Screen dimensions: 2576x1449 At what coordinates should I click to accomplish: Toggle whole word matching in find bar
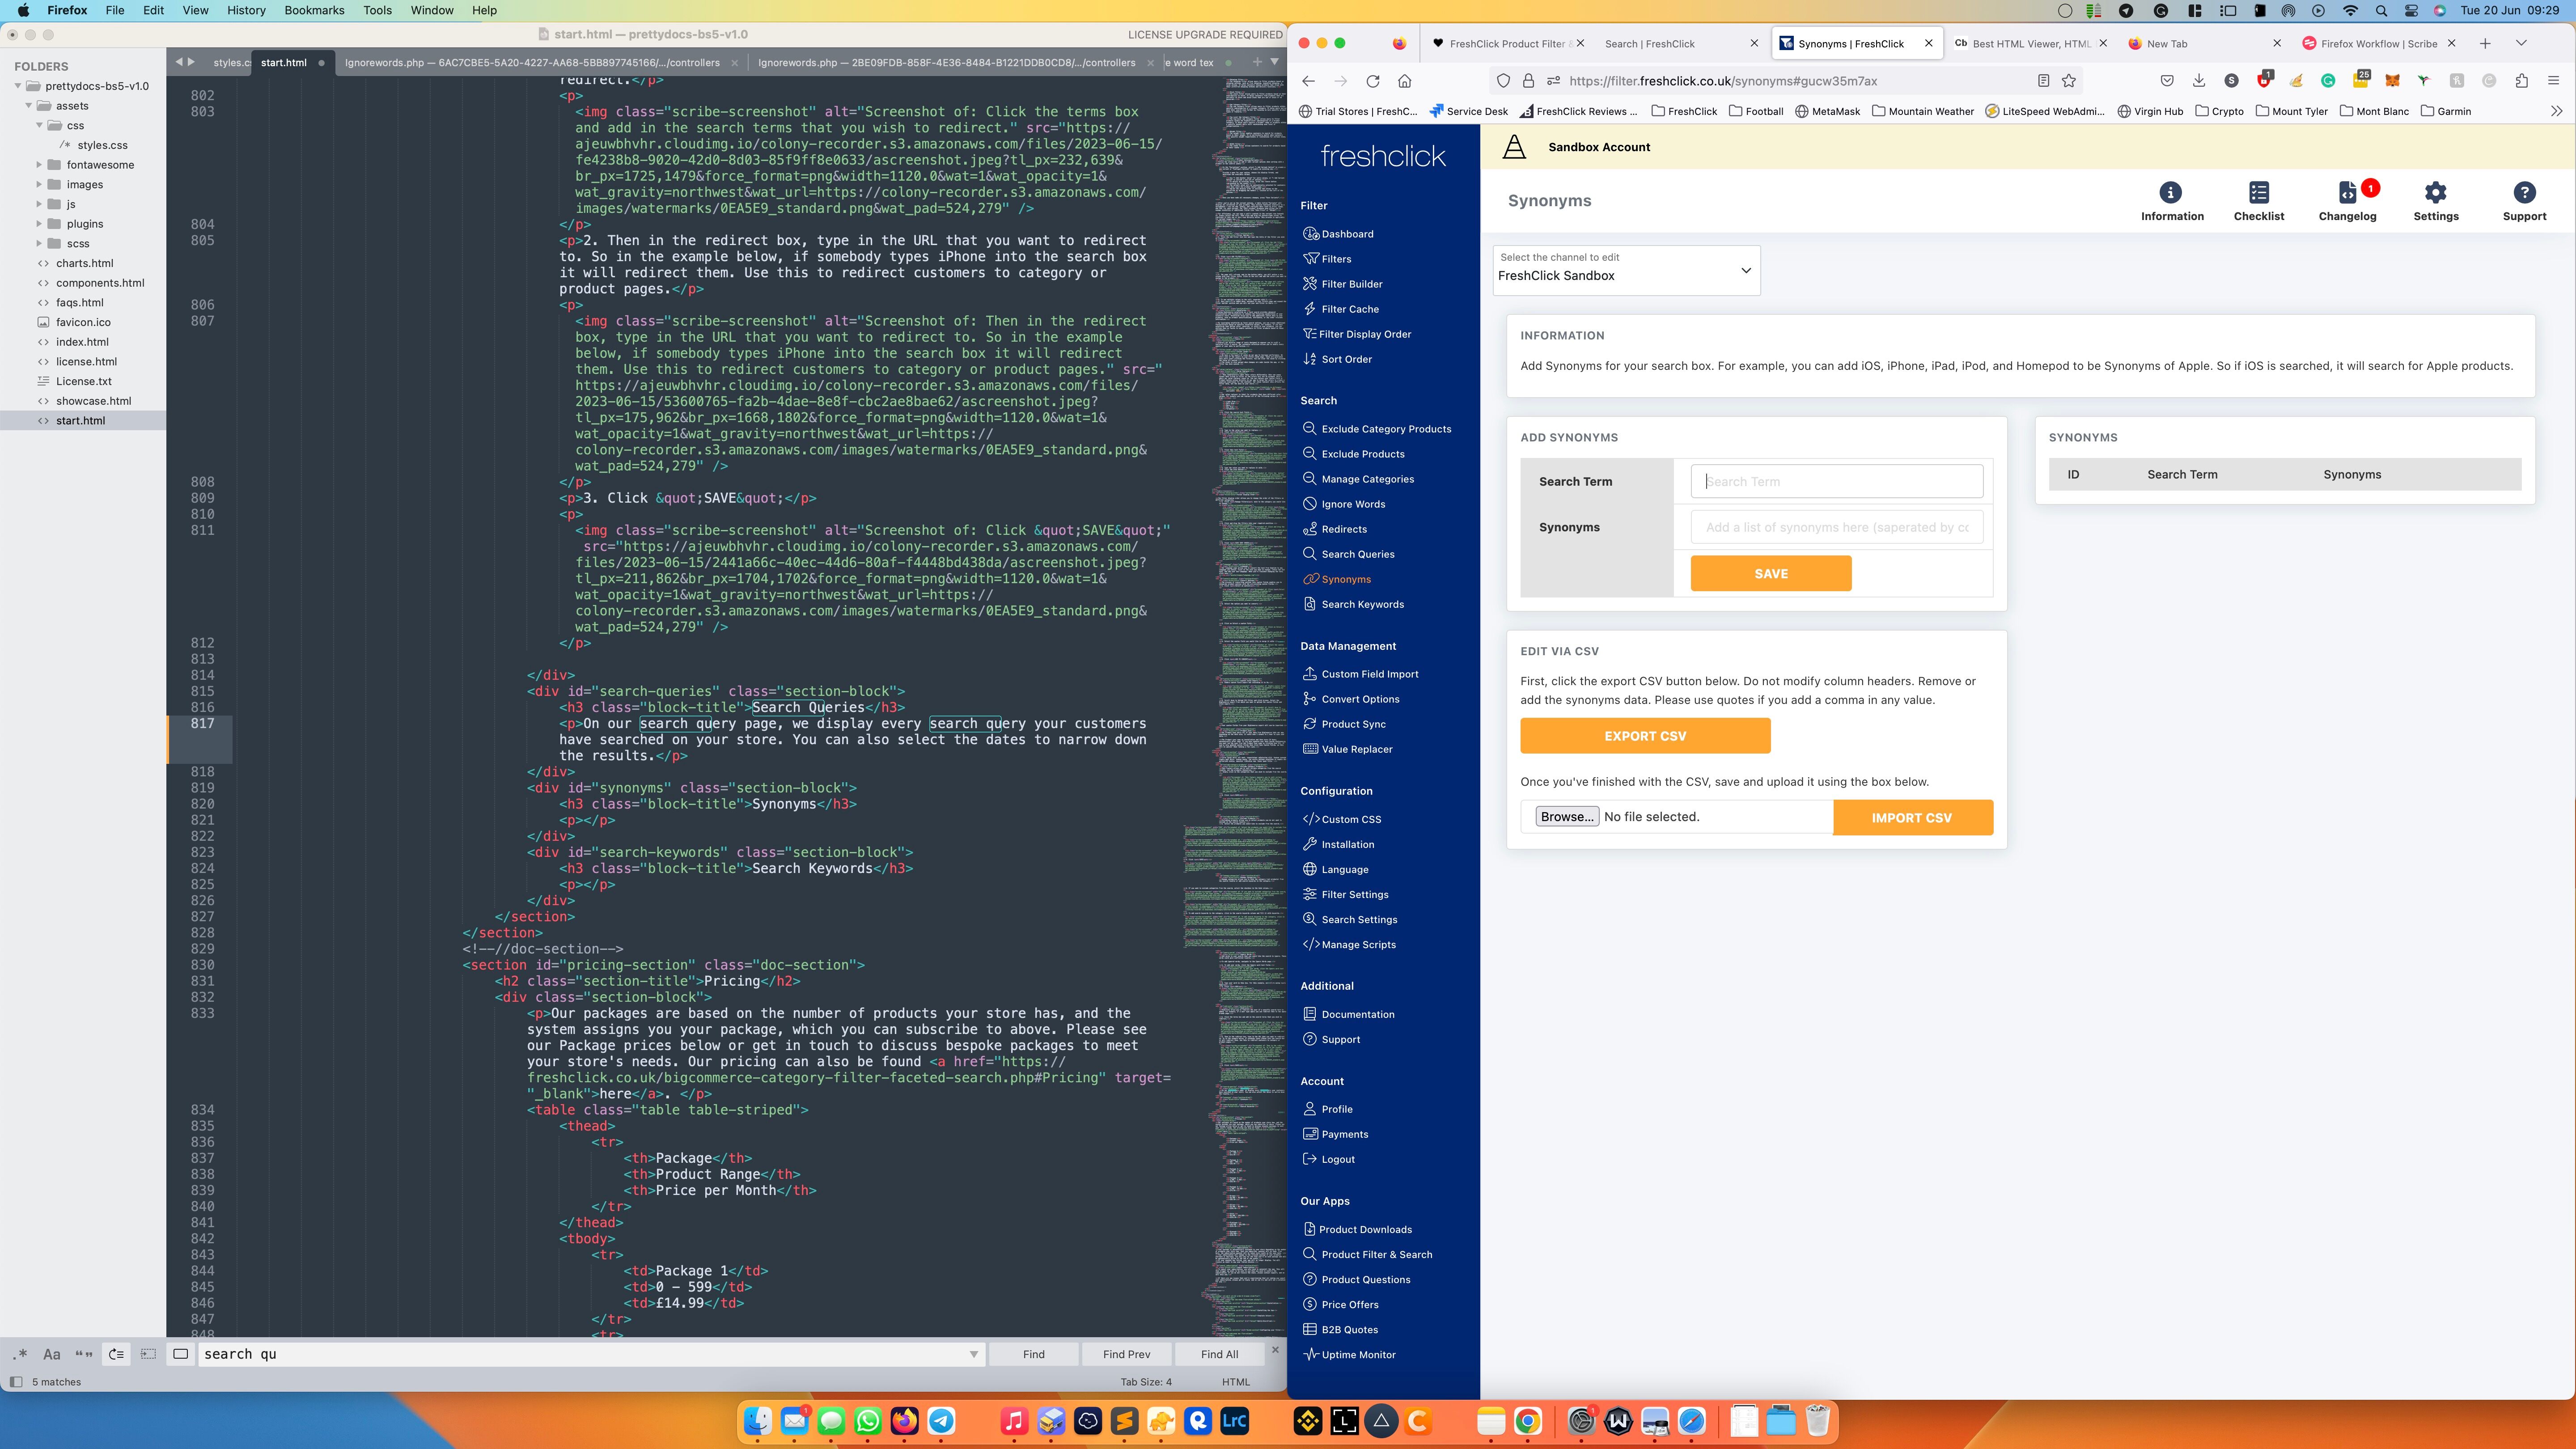(x=84, y=1354)
